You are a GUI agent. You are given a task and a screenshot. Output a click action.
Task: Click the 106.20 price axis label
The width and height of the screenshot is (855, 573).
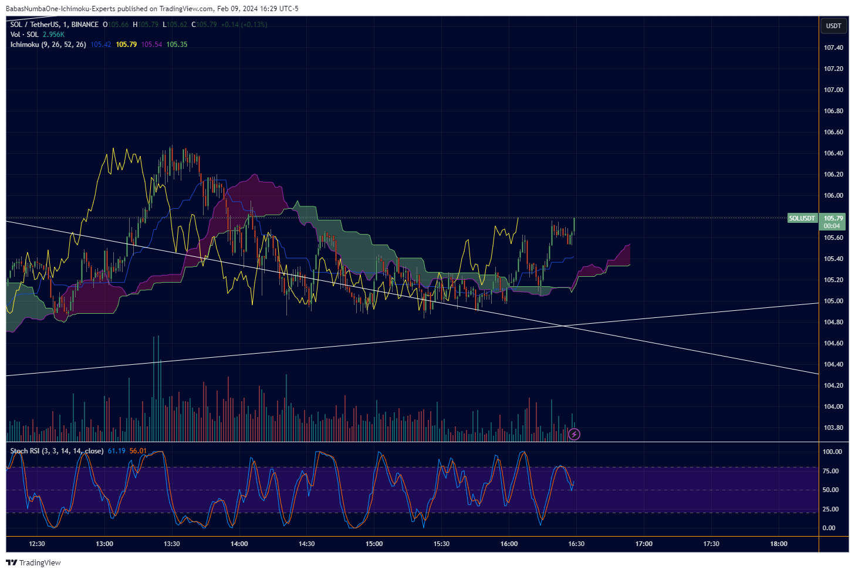pyautogui.click(x=833, y=174)
